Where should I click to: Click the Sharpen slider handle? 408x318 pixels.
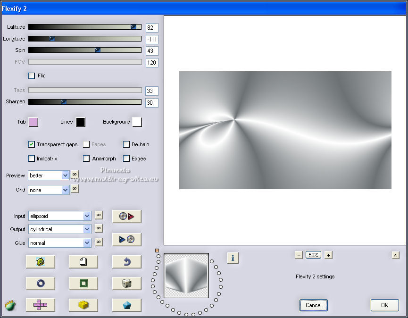64,102
